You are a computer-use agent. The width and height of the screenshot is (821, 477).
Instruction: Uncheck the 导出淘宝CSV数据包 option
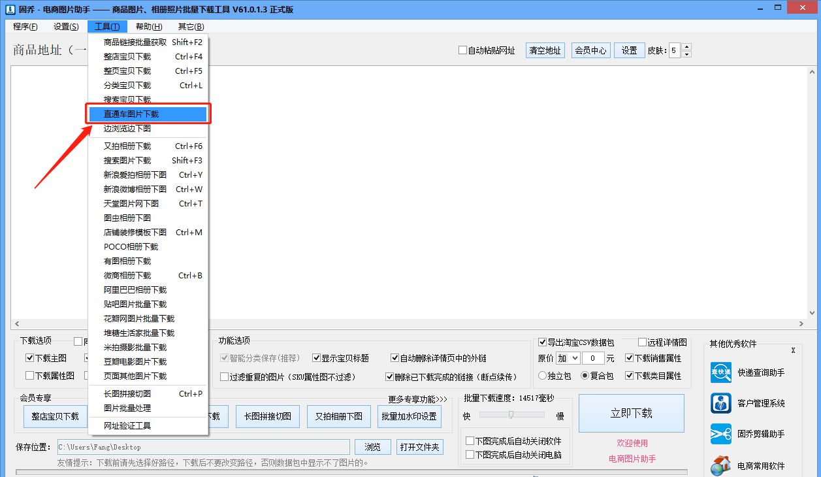[542, 342]
